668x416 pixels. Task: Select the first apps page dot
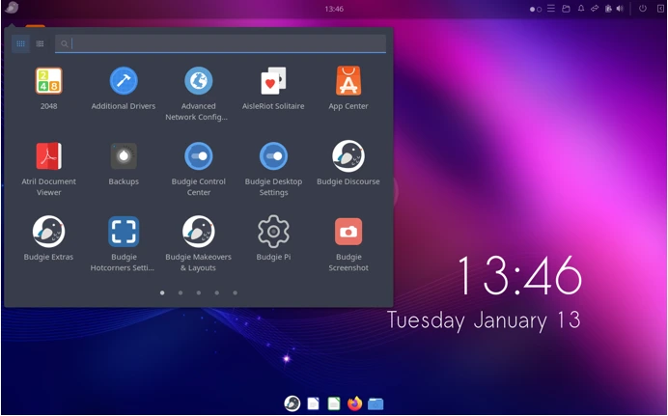[x=162, y=293]
